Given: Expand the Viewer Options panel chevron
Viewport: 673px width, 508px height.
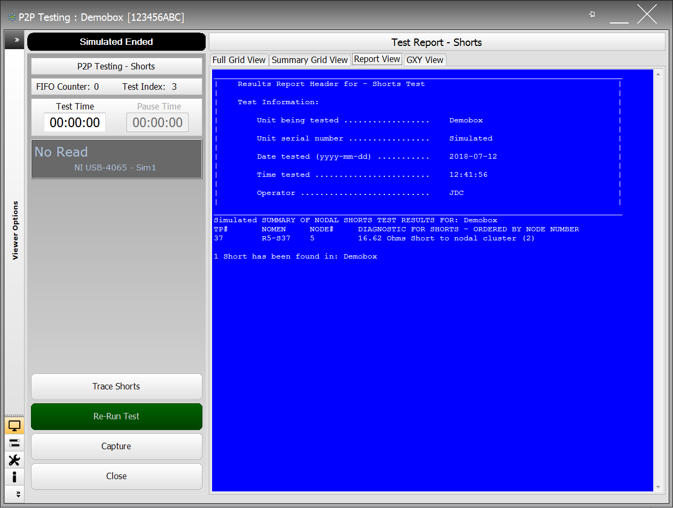Looking at the screenshot, I should 16,40.
